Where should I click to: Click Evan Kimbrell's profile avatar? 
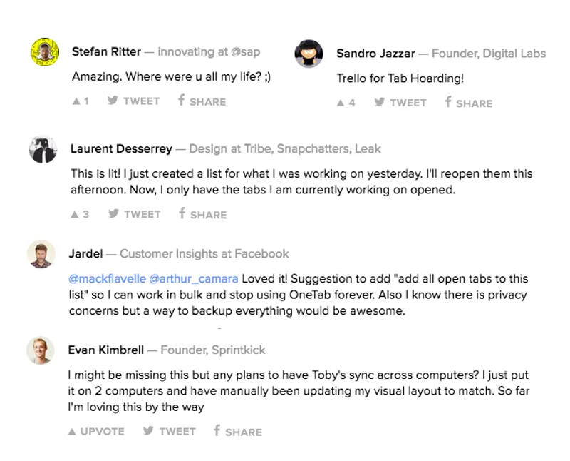pyautogui.click(x=42, y=350)
